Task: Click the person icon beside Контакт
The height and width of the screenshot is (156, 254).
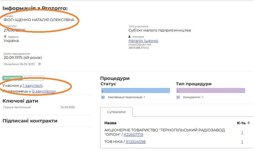Action: [130, 37]
